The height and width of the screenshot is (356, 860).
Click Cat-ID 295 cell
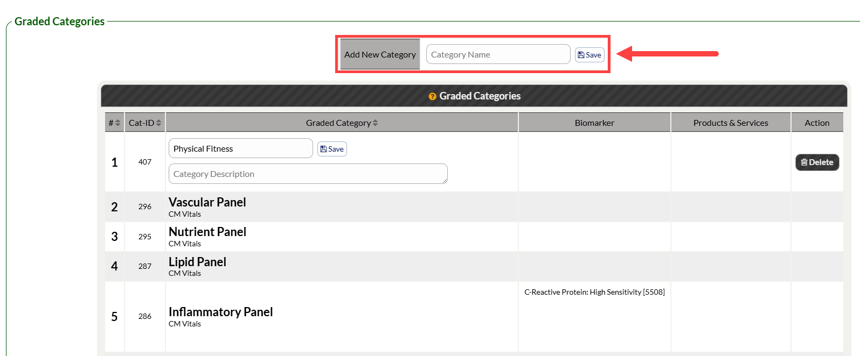coord(145,237)
